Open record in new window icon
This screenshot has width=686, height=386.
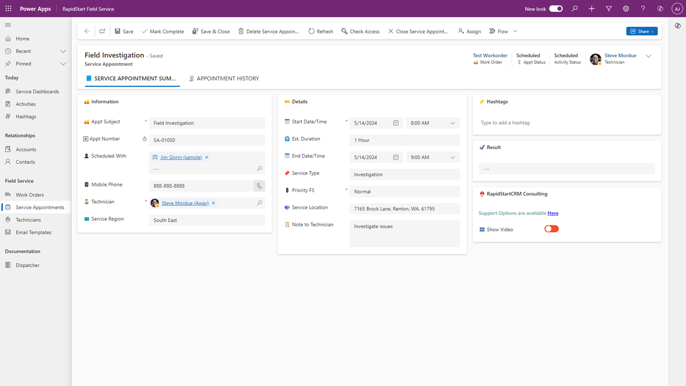[102, 31]
